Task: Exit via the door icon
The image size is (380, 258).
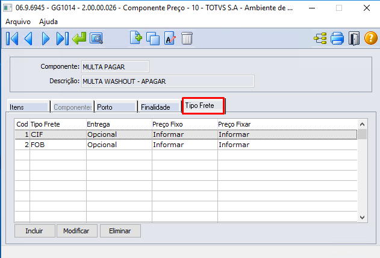Action: coord(354,39)
